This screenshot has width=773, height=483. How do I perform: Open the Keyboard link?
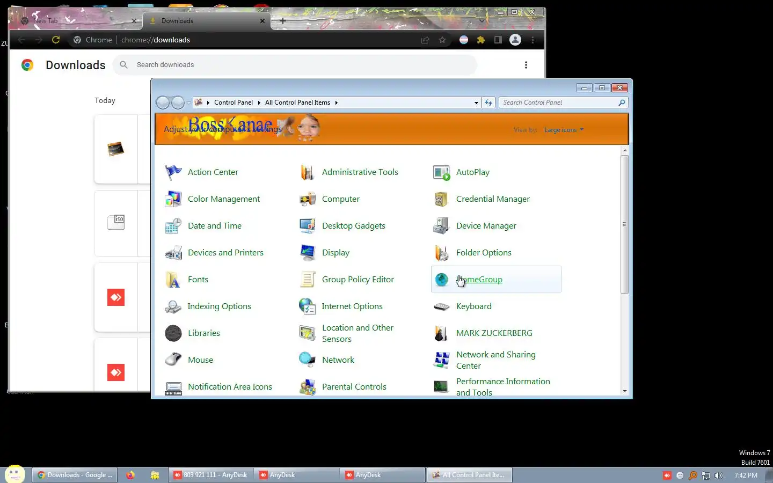click(474, 306)
